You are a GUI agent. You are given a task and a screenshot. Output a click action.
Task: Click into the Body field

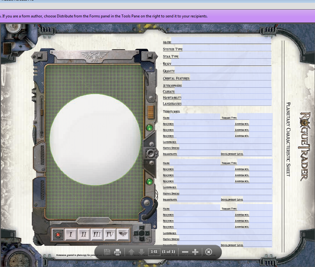(221, 62)
